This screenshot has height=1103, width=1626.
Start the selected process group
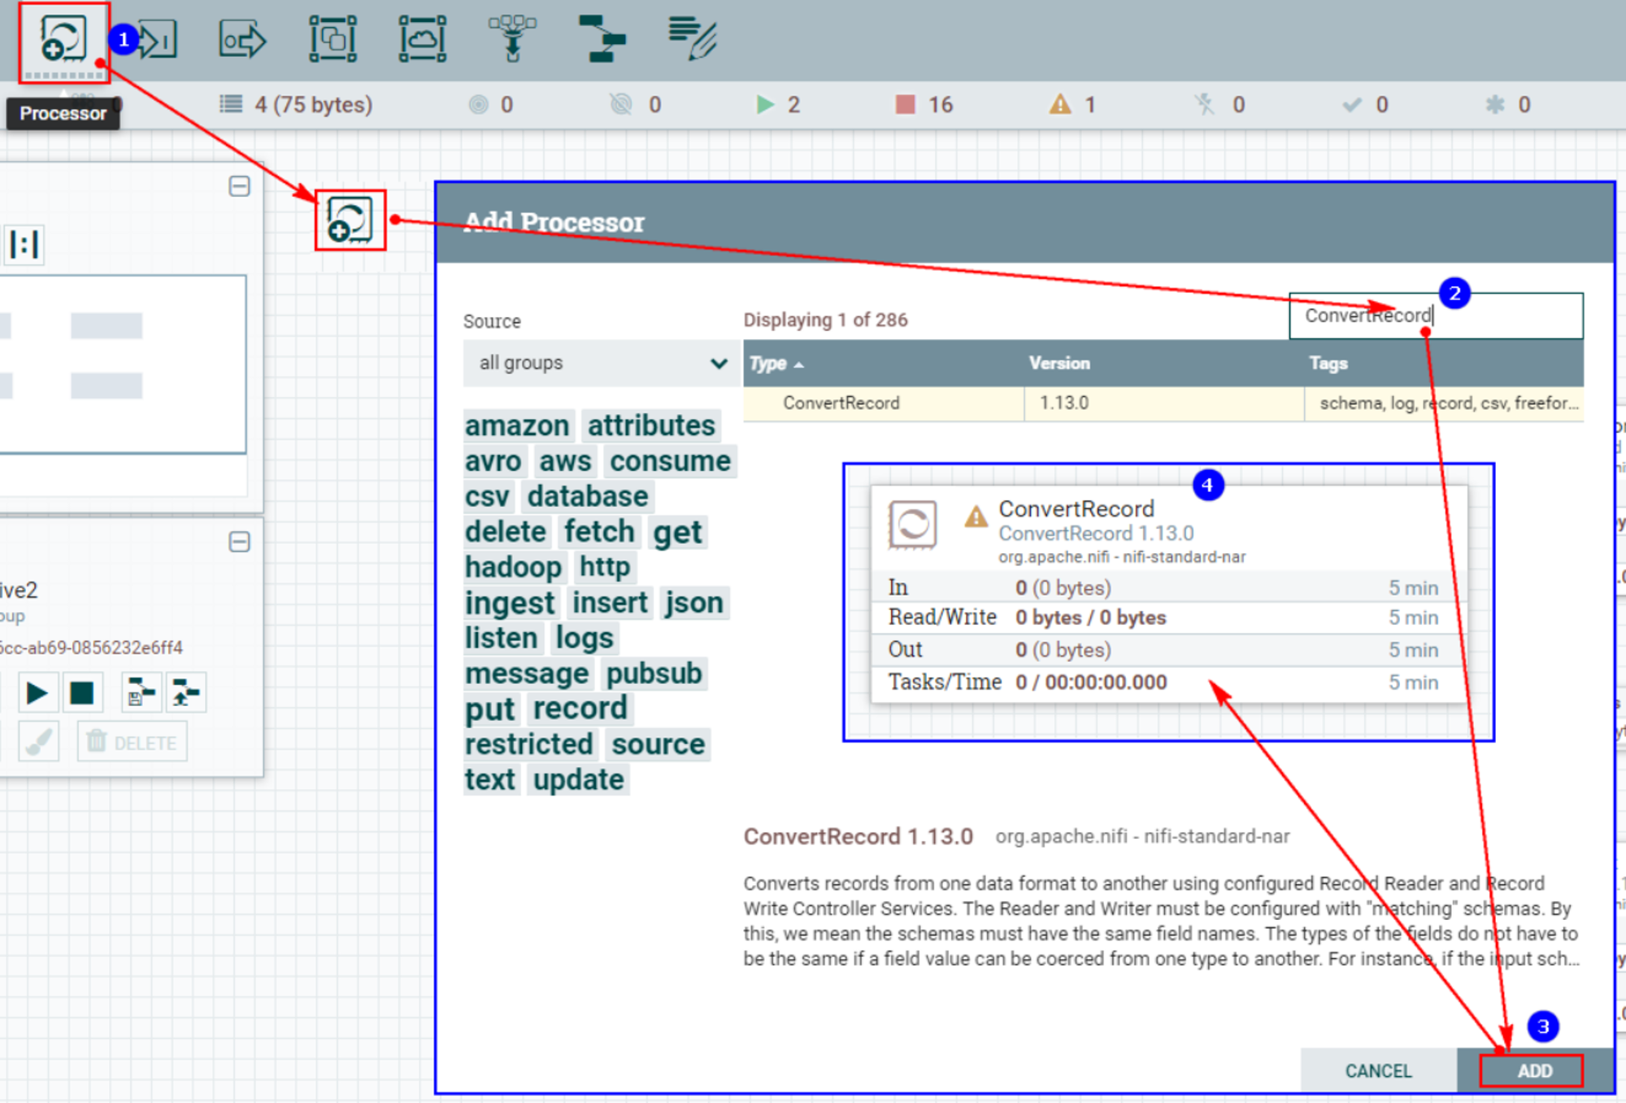pos(37,693)
